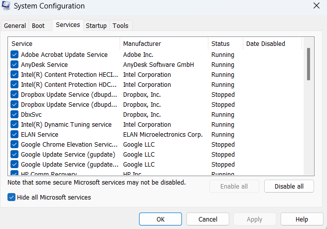Uncheck Hide all Microsoft services

(x=11, y=197)
